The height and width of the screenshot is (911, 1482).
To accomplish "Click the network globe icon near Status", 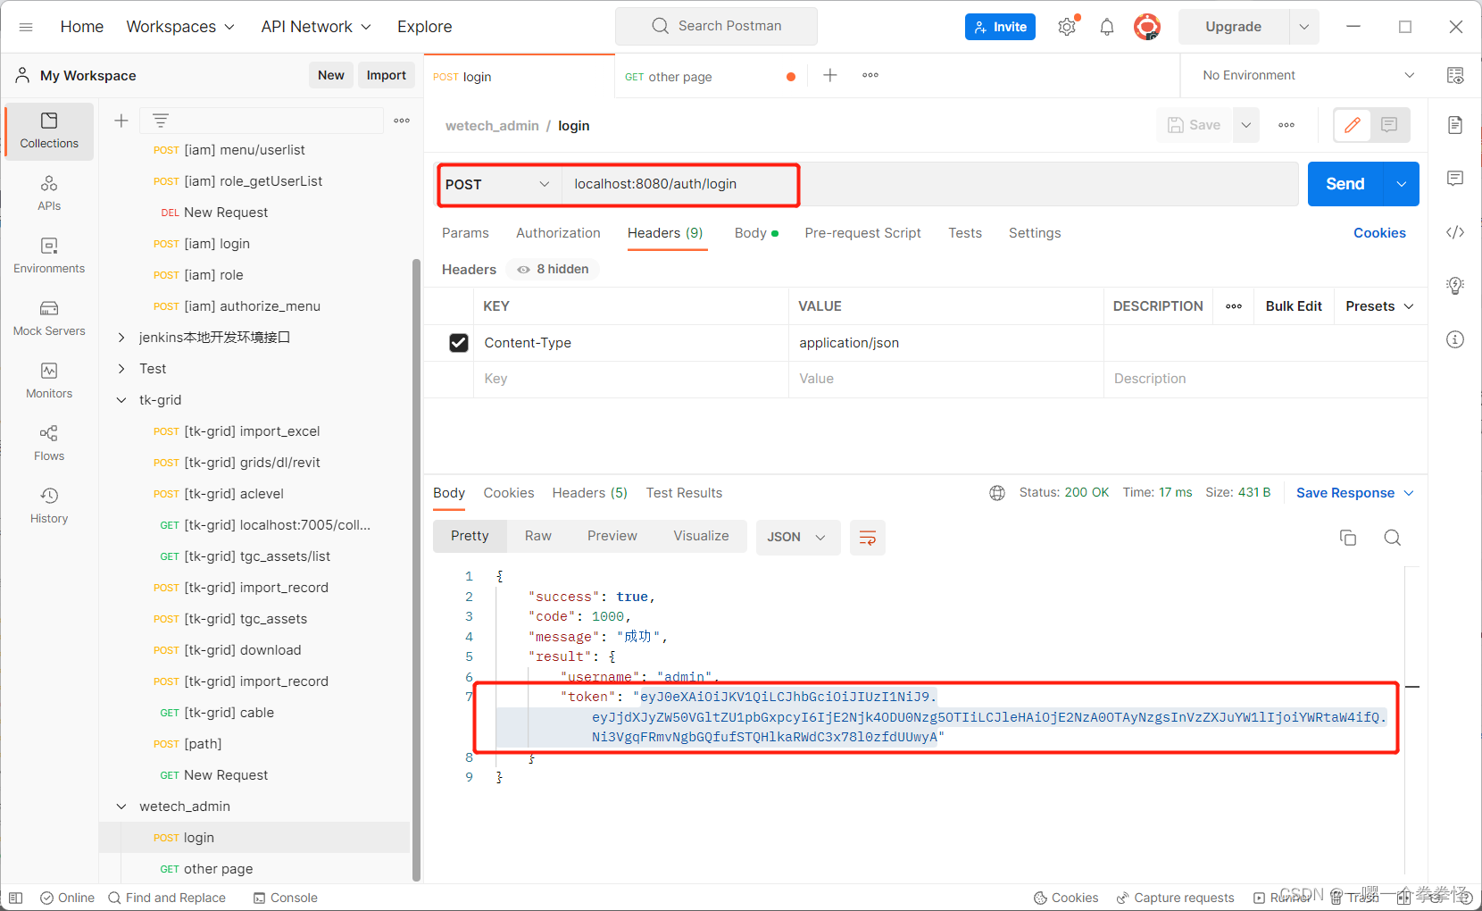I will [x=997, y=493].
